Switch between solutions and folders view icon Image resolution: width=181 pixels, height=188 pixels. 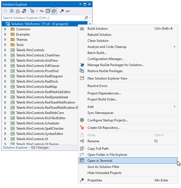[24, 11]
